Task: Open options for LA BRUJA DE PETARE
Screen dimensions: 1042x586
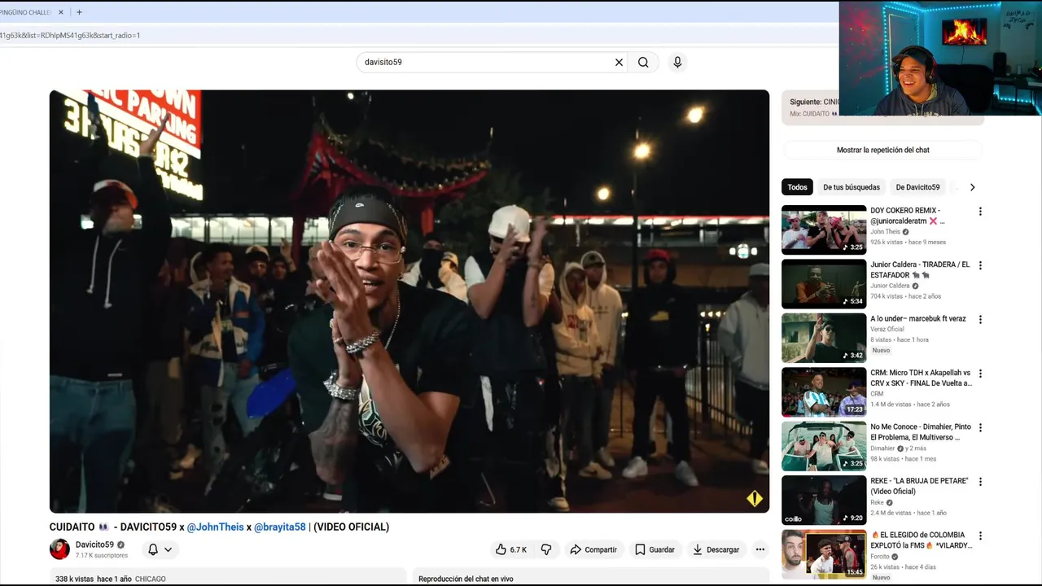Action: click(980, 482)
